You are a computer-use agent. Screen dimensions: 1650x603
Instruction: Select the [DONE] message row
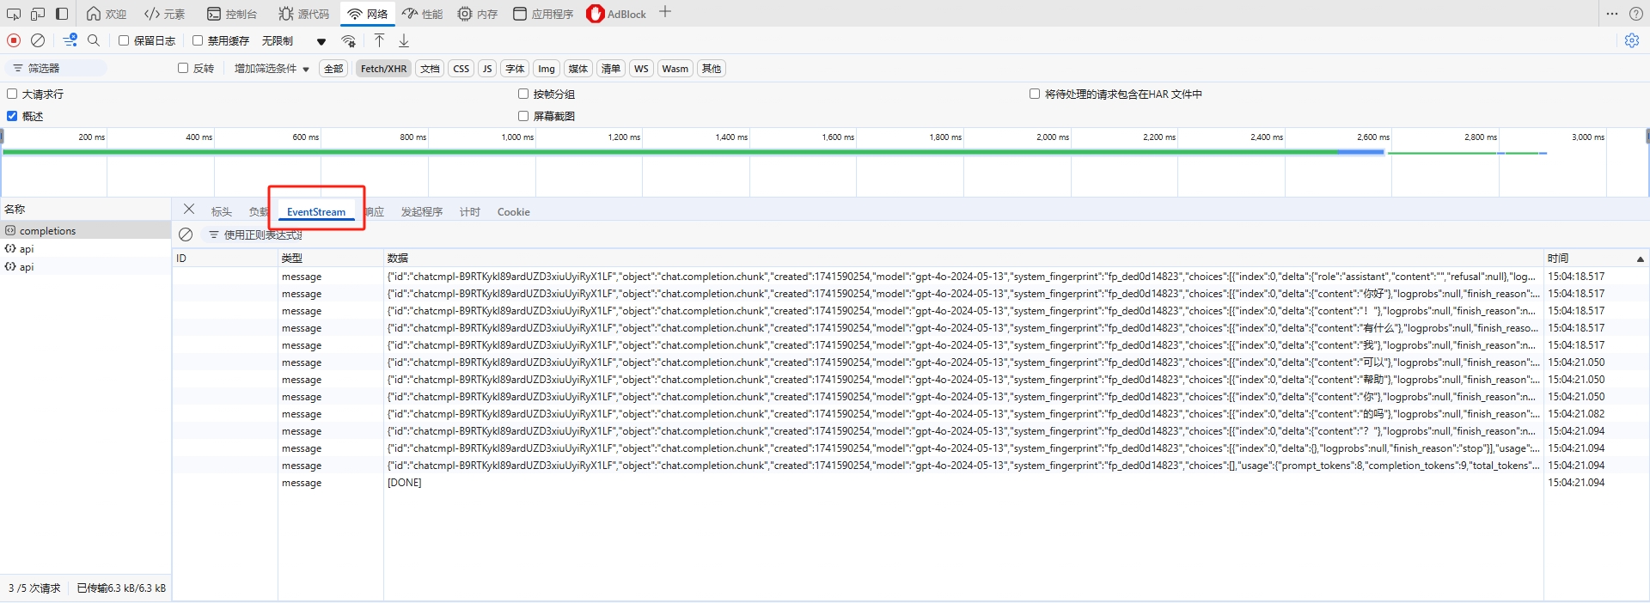(909, 483)
